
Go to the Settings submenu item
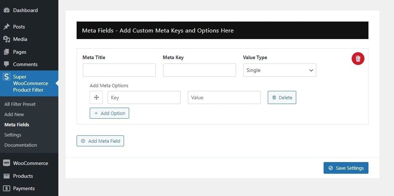click(x=13, y=135)
